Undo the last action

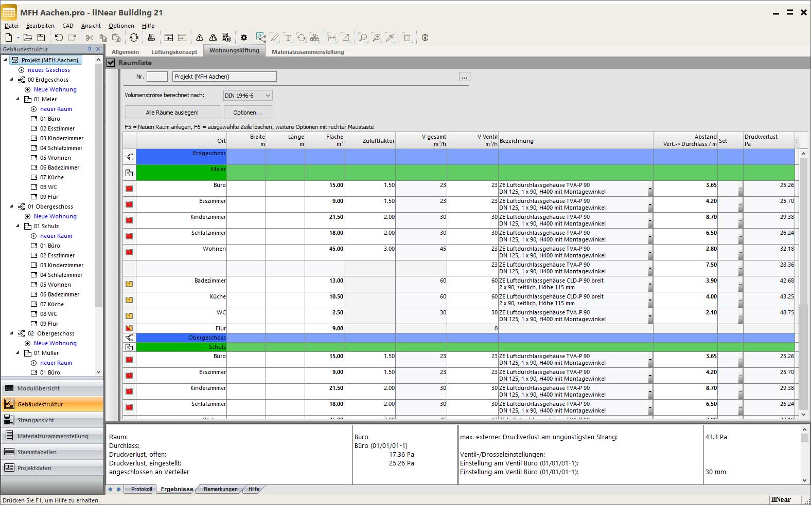[59, 38]
